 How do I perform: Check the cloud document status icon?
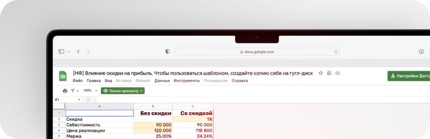point(338,73)
